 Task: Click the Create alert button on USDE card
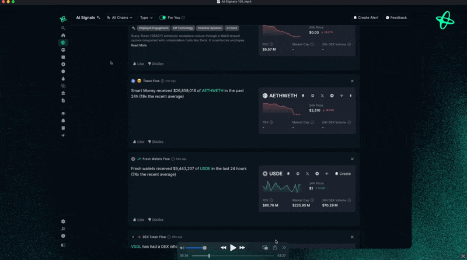tap(343, 174)
